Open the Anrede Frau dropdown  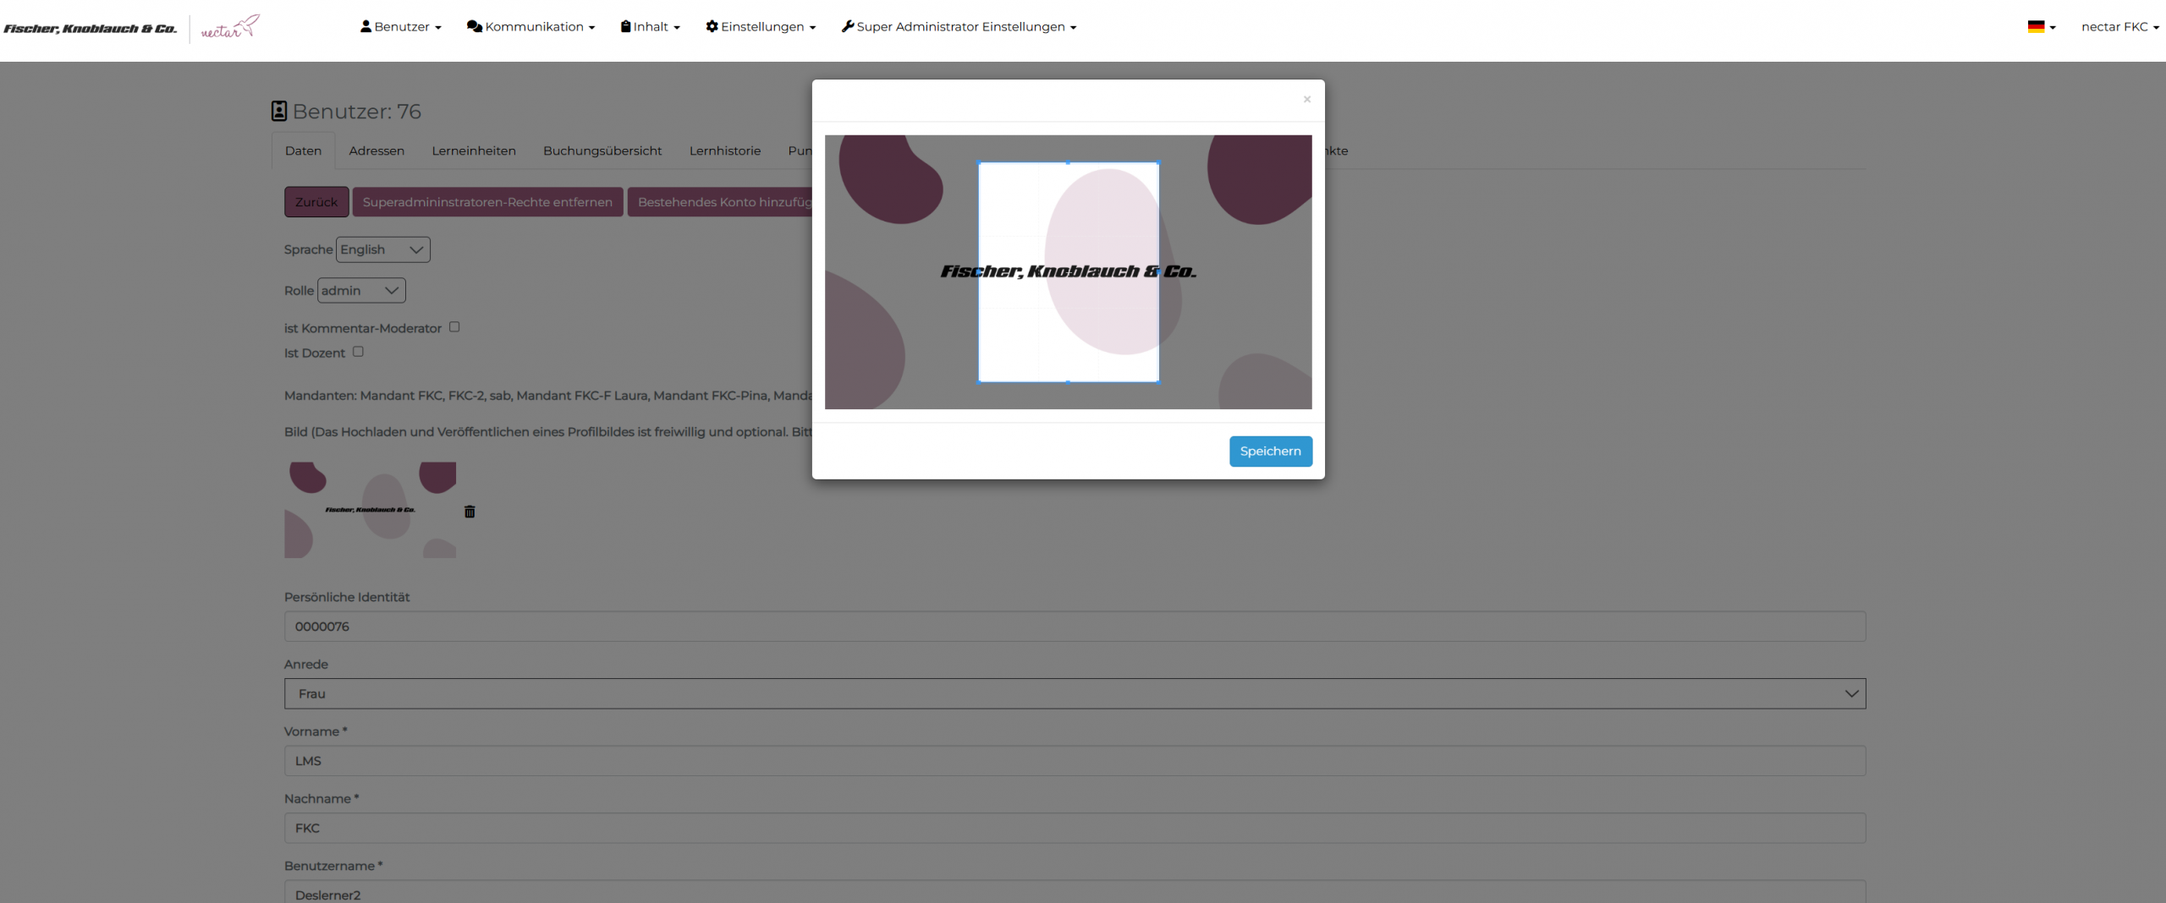click(1075, 693)
